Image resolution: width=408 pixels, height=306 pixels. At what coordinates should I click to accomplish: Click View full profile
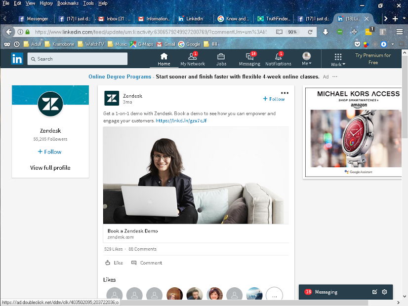click(50, 168)
